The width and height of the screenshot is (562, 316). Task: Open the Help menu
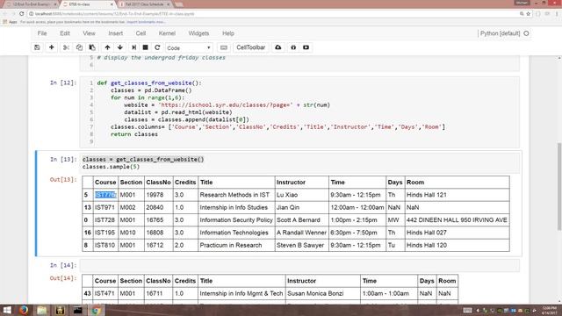point(228,33)
